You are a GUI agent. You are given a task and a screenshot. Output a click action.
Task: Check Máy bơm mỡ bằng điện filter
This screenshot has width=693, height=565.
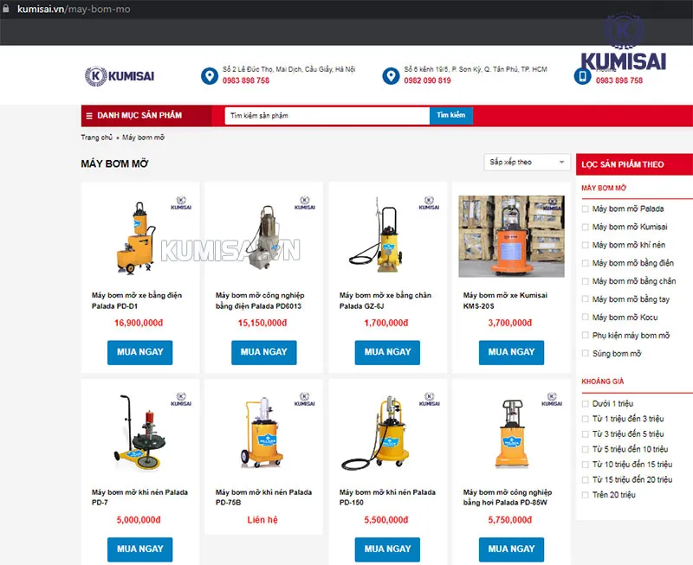[586, 263]
